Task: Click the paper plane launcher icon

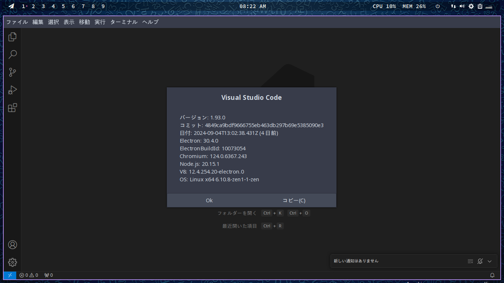Action: point(11,6)
